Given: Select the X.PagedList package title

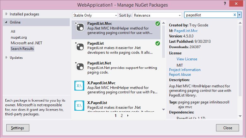Looking at the screenshot, I should [x=97, y=103].
